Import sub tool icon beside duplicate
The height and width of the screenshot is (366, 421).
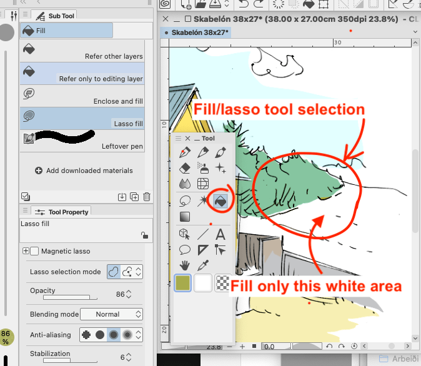coord(122,197)
